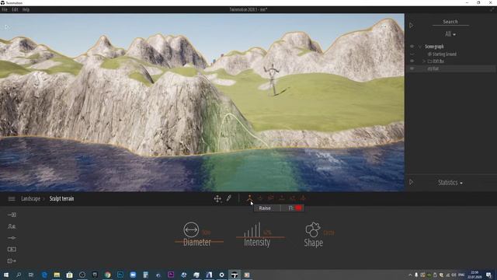
Task: Click the Shape label
Action: coord(314,243)
